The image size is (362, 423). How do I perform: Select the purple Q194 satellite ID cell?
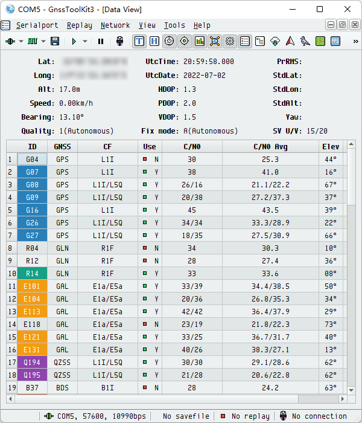click(x=33, y=362)
